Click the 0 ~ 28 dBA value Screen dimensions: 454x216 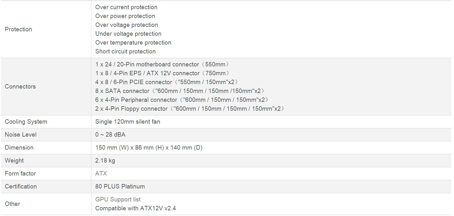coord(110,135)
